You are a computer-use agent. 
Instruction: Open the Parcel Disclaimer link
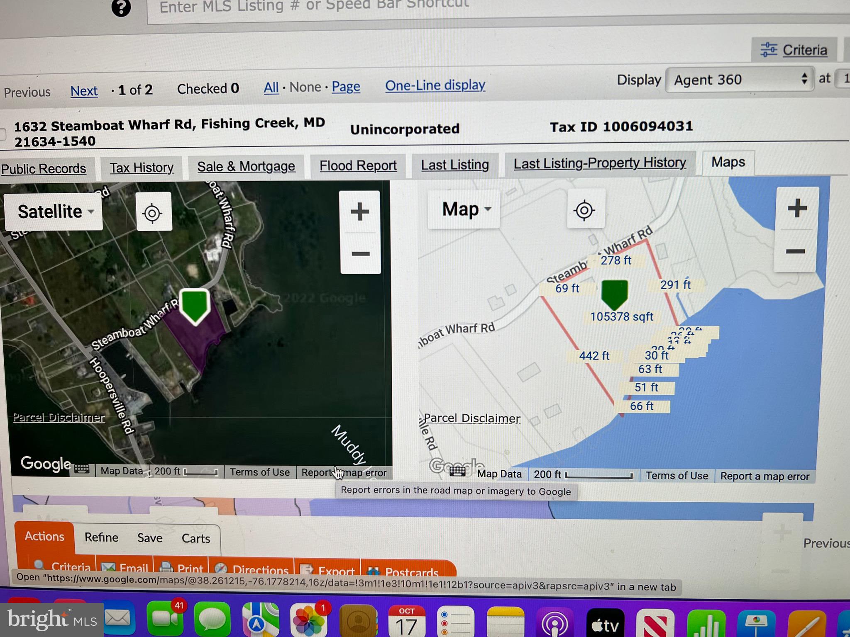[x=59, y=418]
